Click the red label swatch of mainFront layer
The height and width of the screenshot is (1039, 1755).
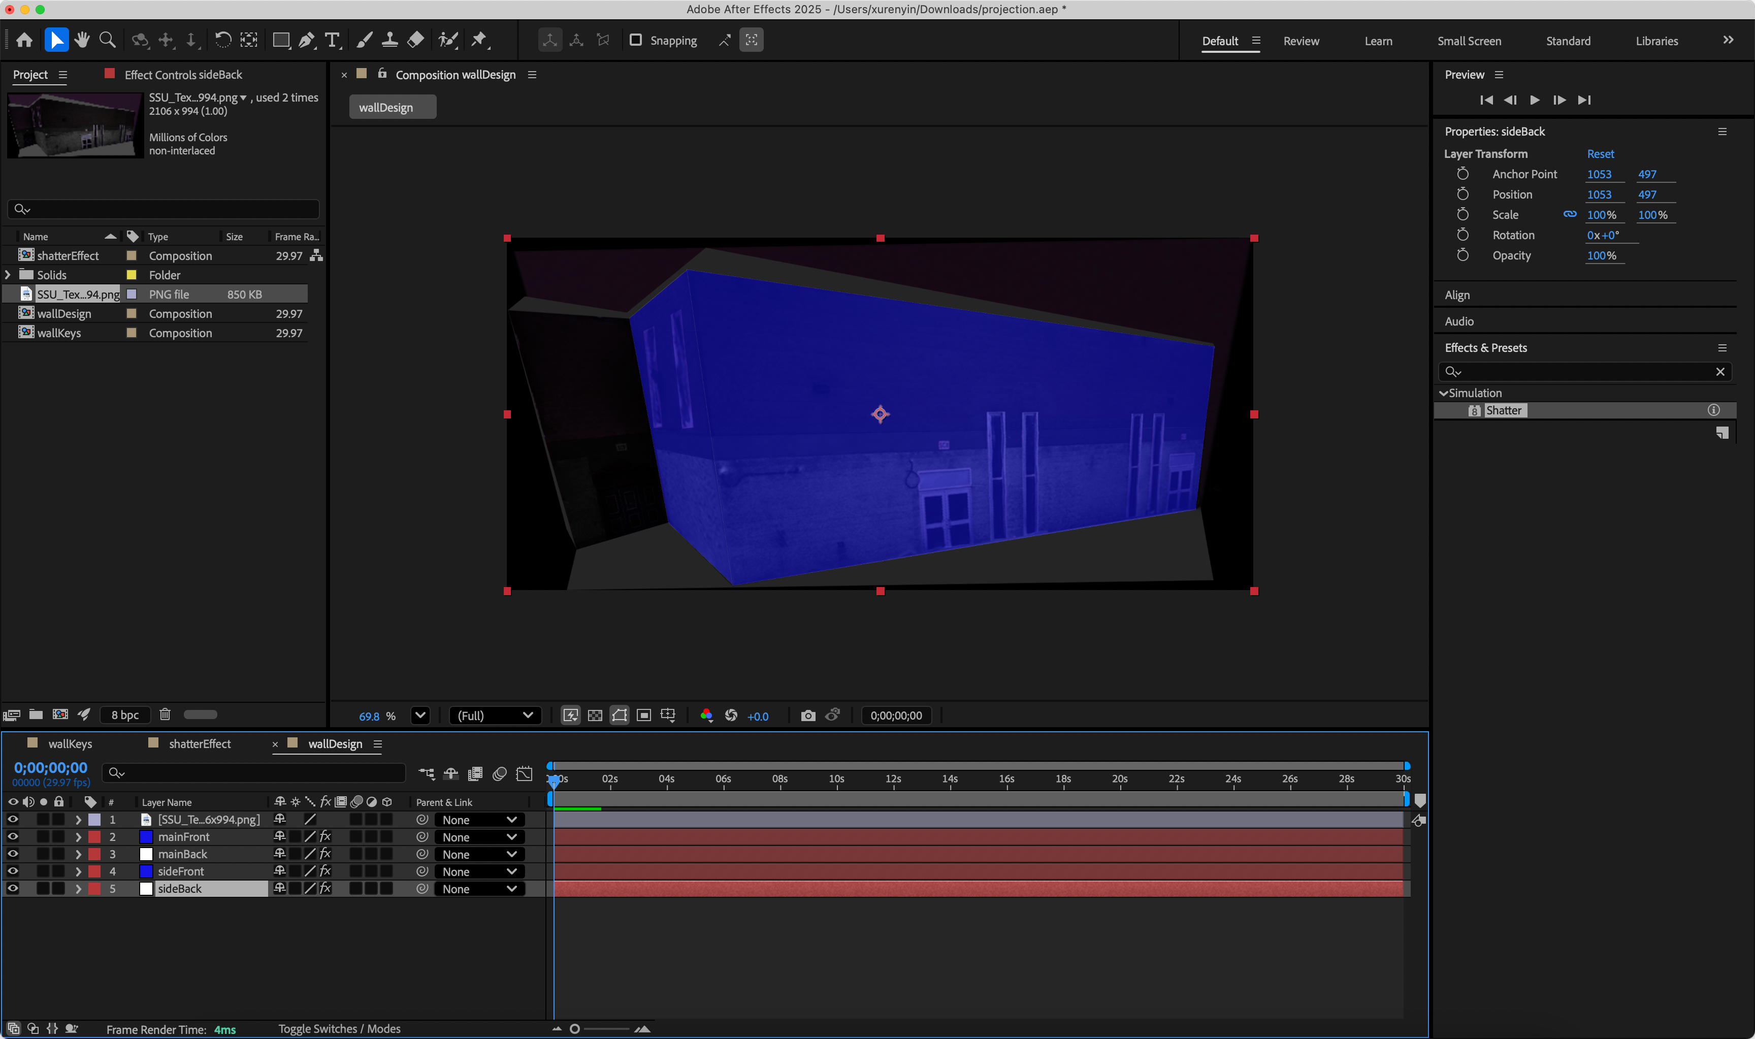click(94, 836)
